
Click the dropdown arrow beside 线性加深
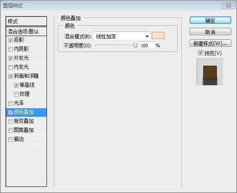point(147,36)
